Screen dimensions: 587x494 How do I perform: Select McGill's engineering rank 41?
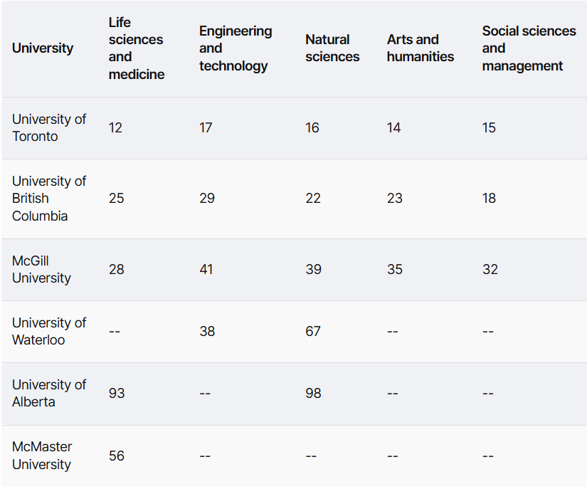(x=206, y=270)
